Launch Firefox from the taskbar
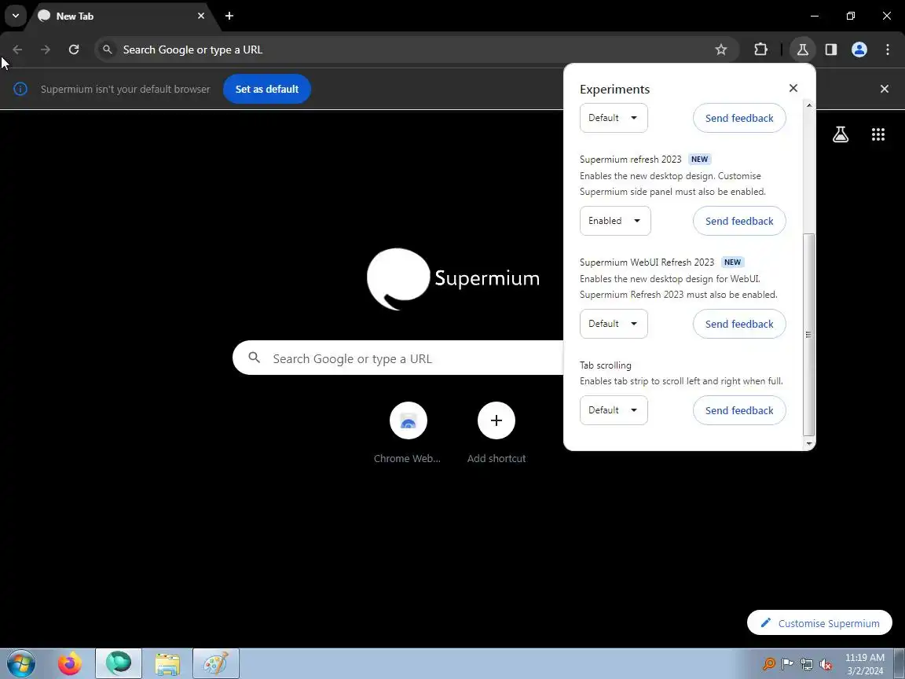The height and width of the screenshot is (679, 905). click(70, 664)
